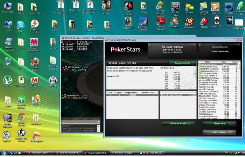
Task: Launch the PartyPoker desktop icon
Action: point(189,23)
